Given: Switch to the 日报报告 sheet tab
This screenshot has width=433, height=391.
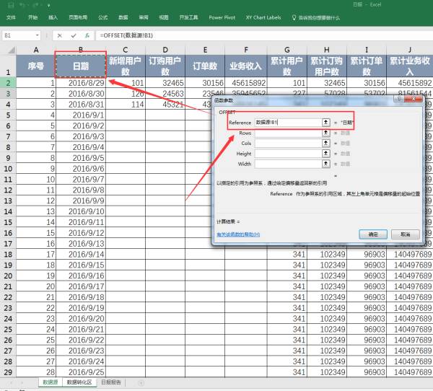Looking at the screenshot, I should (x=110, y=382).
